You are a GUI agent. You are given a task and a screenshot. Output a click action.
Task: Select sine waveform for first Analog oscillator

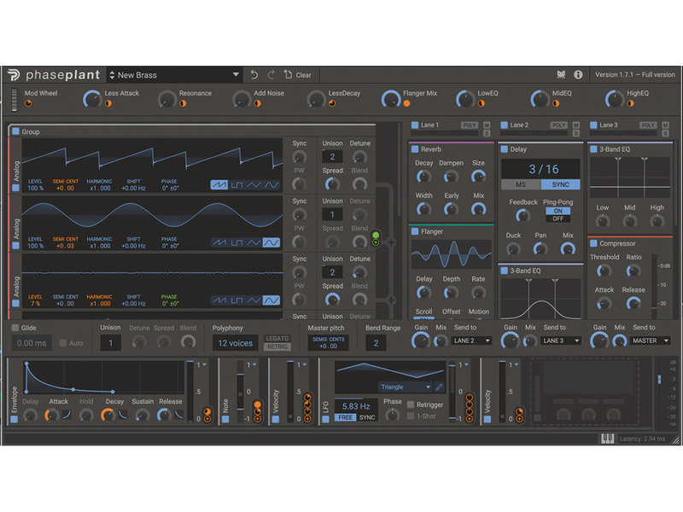pyautogui.click(x=271, y=185)
